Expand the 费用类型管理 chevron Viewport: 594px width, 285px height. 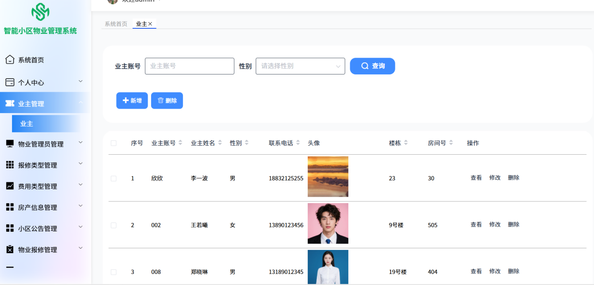point(81,184)
